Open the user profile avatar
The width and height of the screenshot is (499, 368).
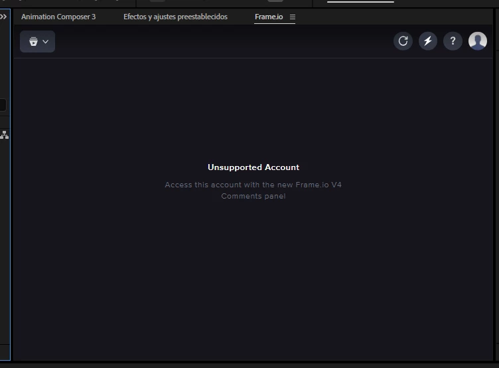click(x=477, y=41)
